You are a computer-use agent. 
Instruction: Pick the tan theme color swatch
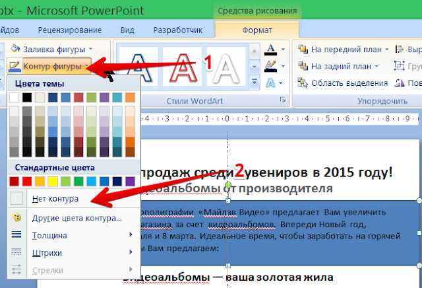(x=40, y=97)
